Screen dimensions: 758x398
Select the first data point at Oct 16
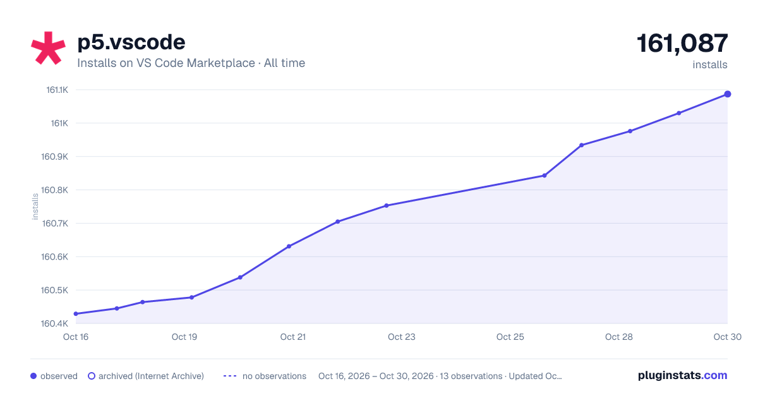pos(76,314)
